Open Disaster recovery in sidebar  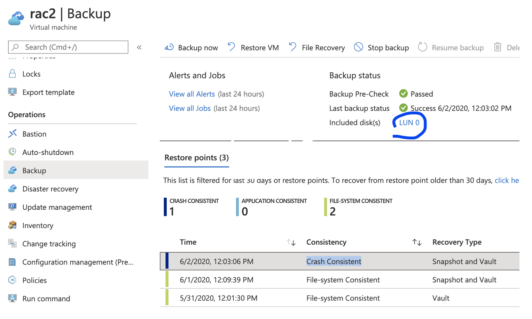point(50,189)
